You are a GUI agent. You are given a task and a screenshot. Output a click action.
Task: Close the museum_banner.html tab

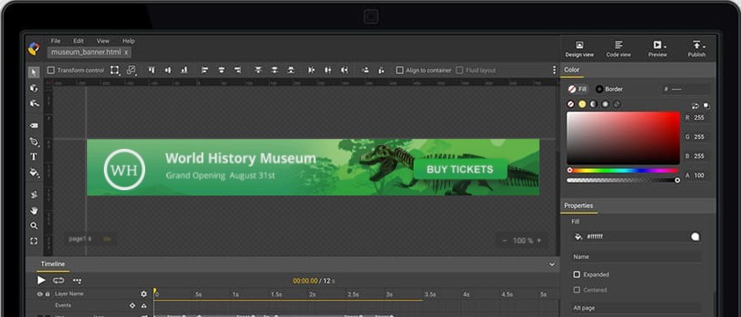[x=126, y=53]
